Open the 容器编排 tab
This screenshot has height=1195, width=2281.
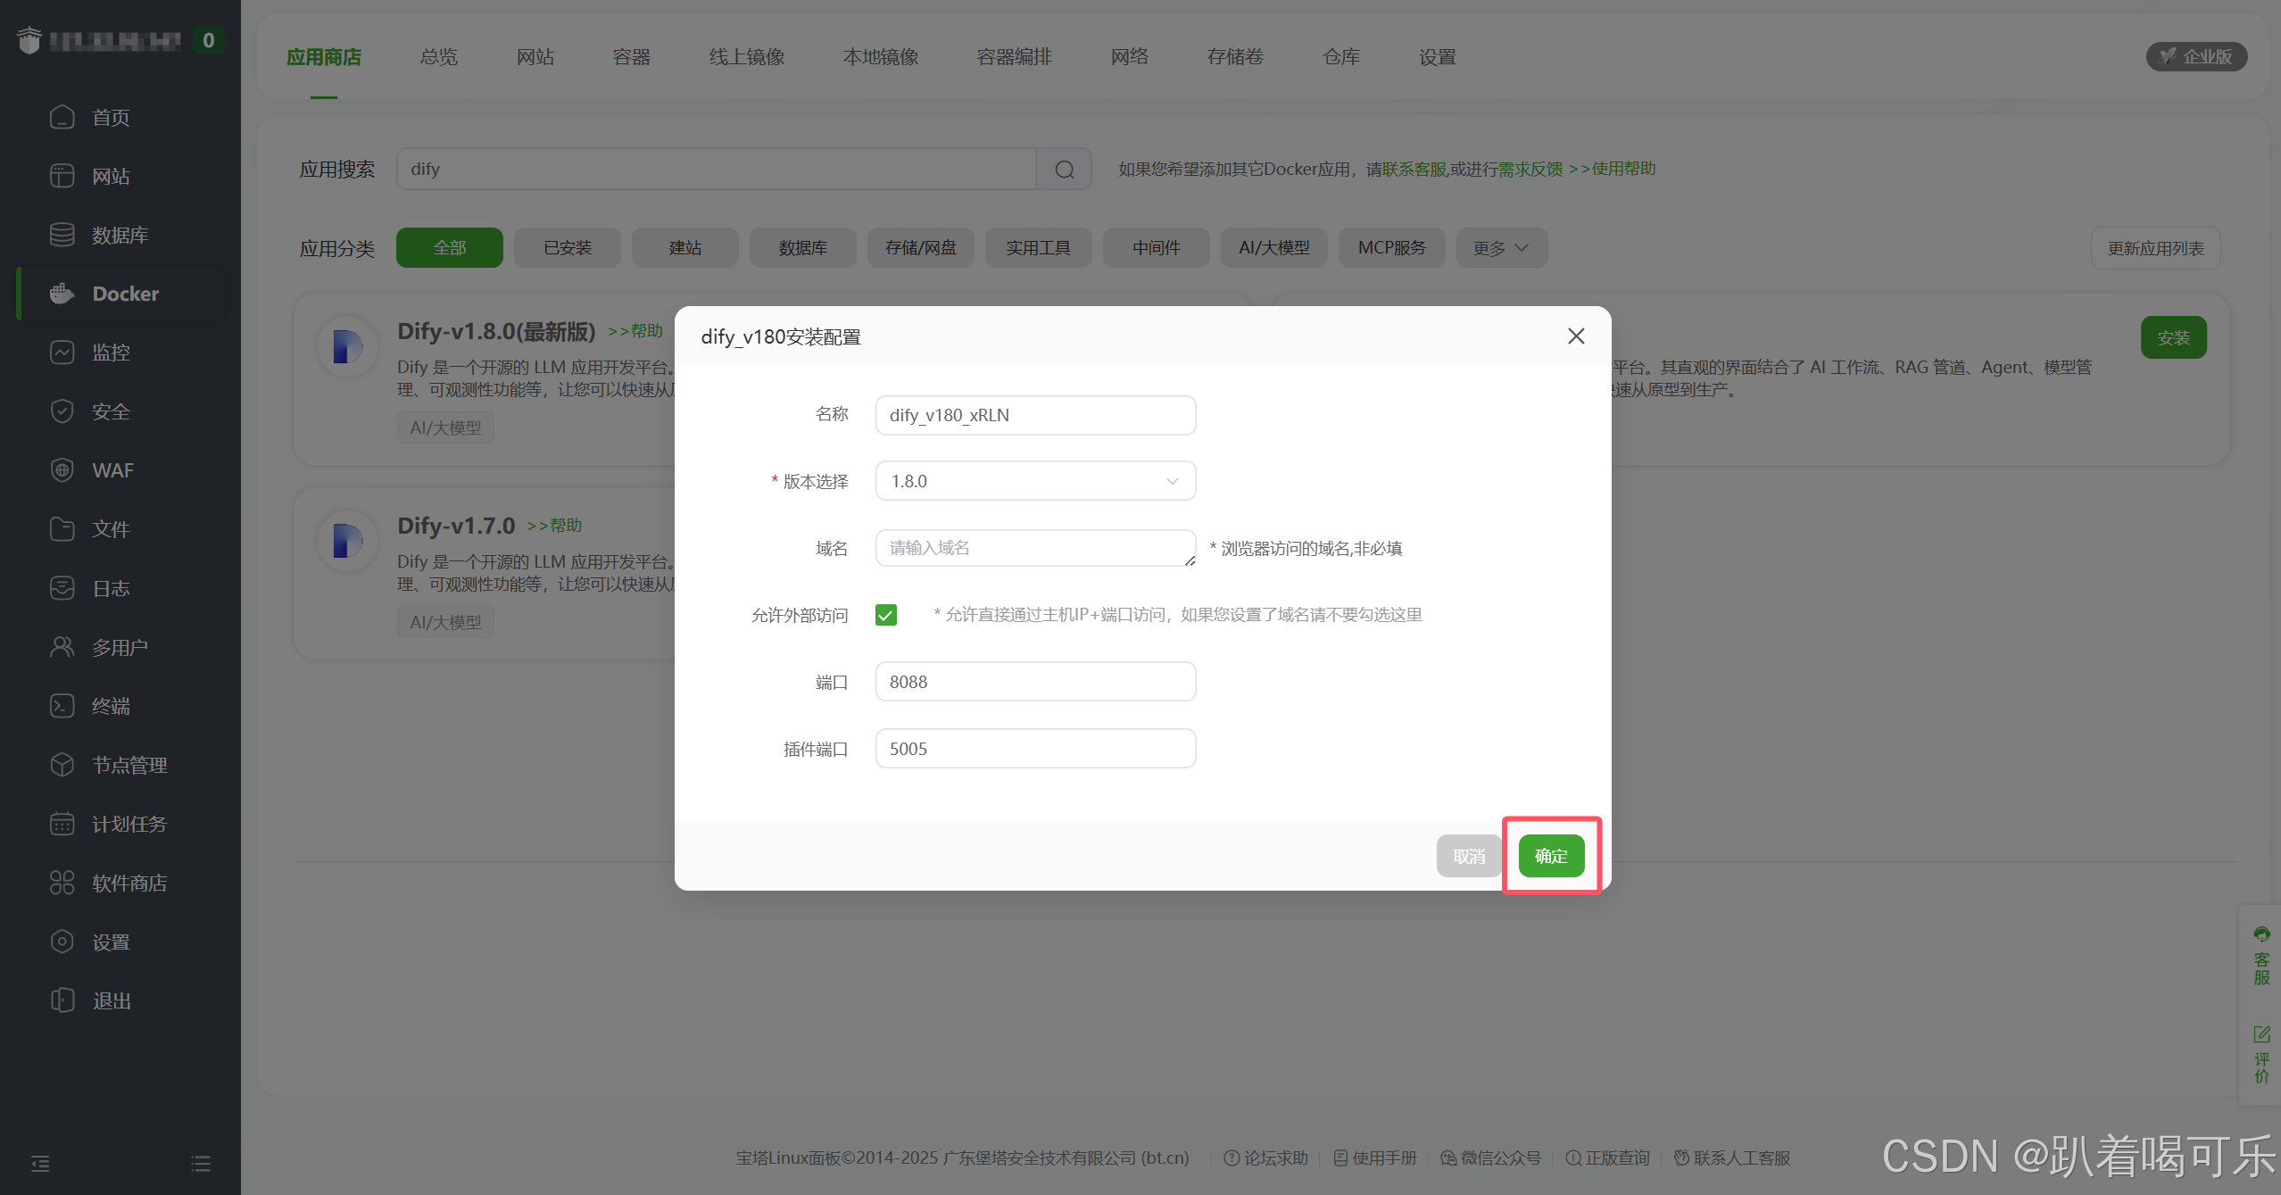click(1015, 57)
